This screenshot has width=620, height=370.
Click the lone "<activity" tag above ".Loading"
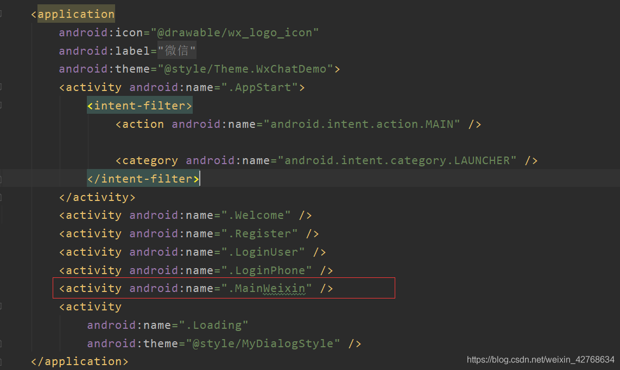tap(91, 307)
